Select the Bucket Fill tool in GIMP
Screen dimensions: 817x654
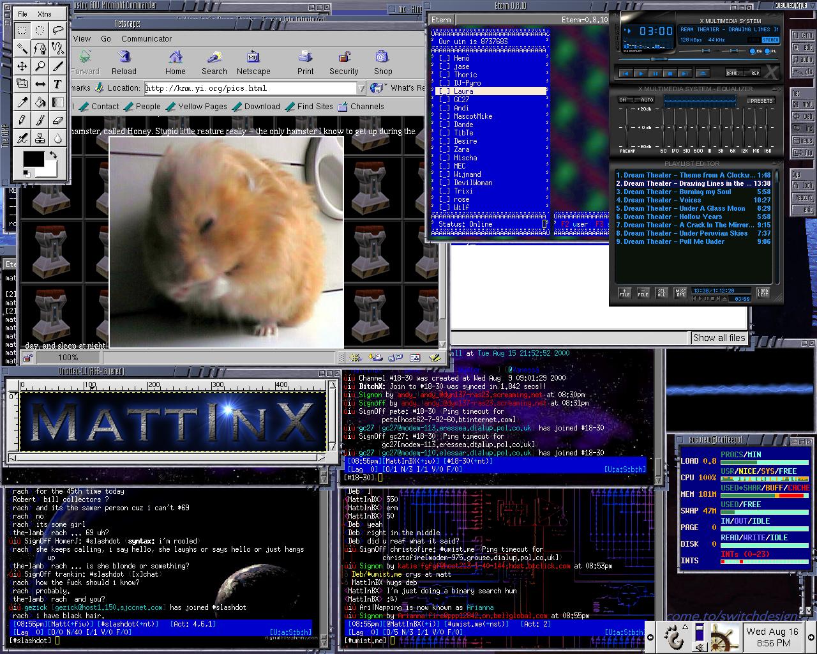click(x=40, y=102)
